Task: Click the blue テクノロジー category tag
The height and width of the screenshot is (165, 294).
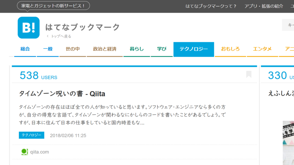Action: click(x=32, y=135)
